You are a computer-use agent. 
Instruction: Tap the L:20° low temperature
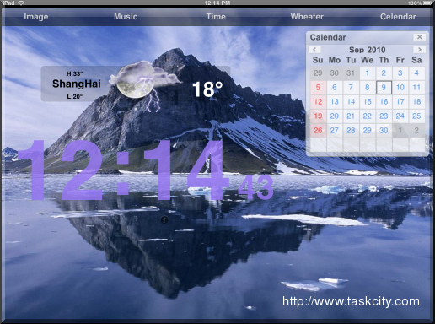pos(74,96)
